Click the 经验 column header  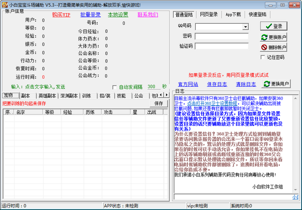[67, 112]
